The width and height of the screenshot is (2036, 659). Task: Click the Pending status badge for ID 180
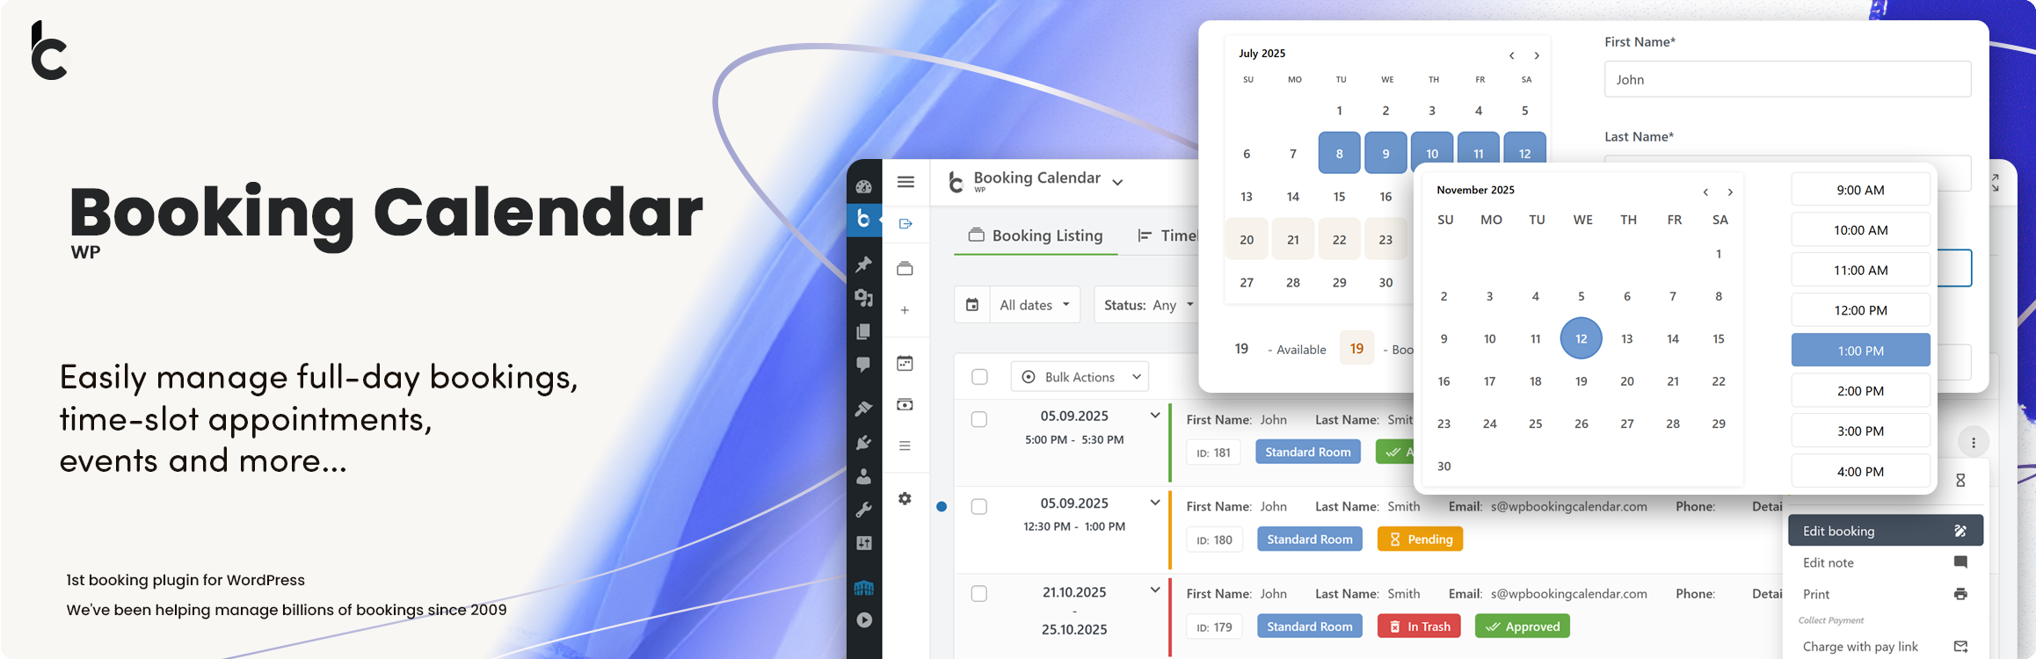coord(1421,540)
